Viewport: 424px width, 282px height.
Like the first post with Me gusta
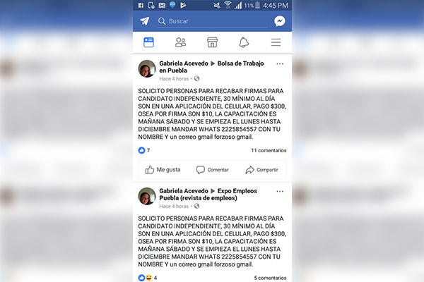163,170
